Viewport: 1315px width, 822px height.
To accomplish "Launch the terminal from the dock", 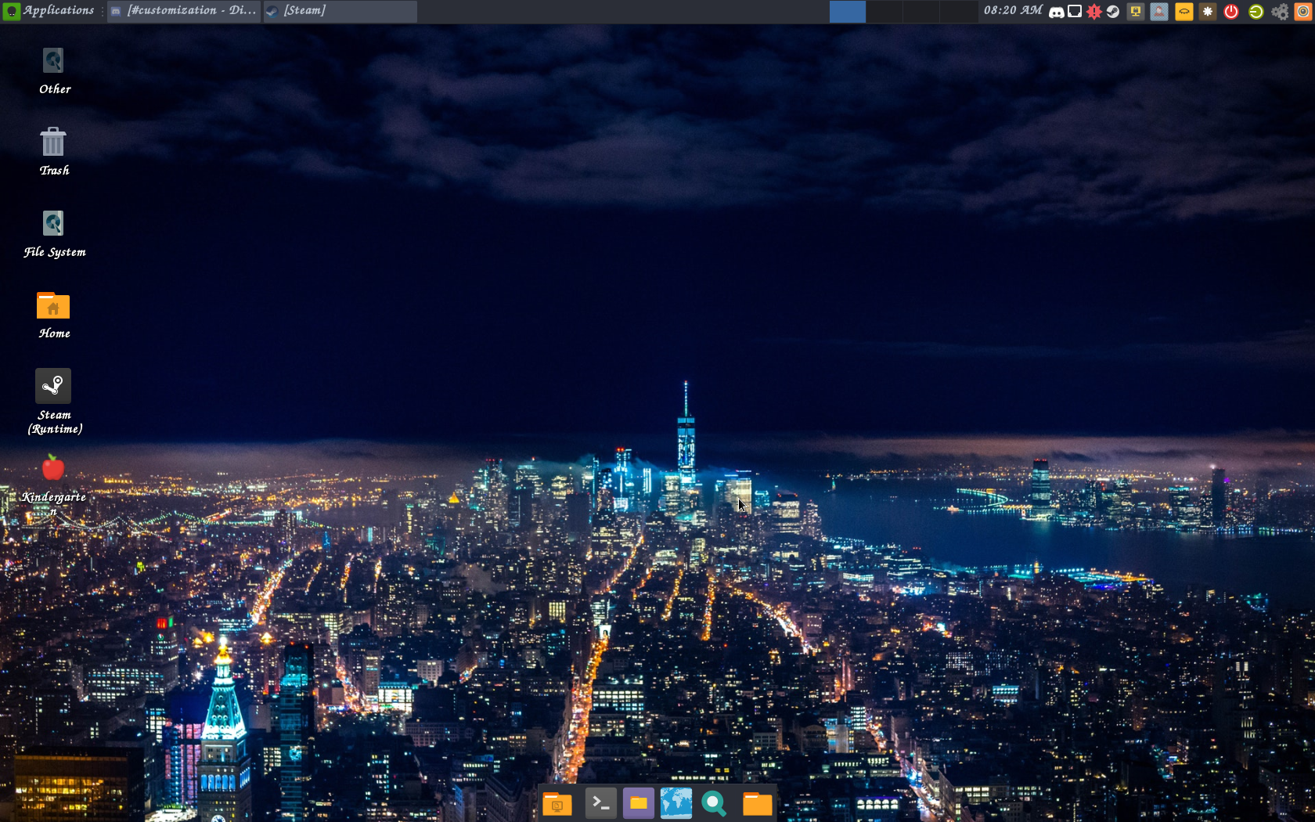I will [x=600, y=803].
